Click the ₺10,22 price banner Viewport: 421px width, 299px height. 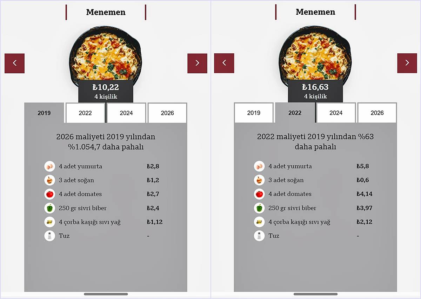click(x=105, y=87)
